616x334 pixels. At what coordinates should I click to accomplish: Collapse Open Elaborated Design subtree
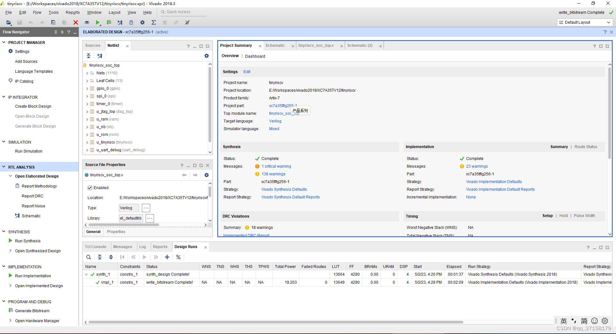[x=11, y=176]
